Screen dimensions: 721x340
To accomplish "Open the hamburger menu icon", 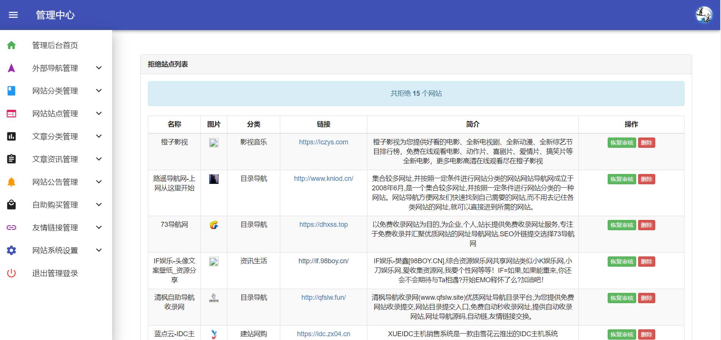I will coord(13,15).
